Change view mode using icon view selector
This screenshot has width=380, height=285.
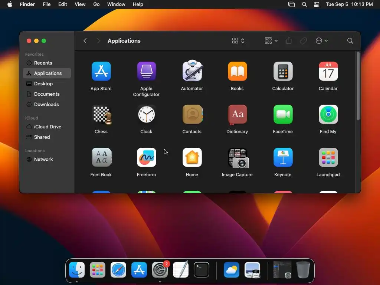tap(238, 41)
